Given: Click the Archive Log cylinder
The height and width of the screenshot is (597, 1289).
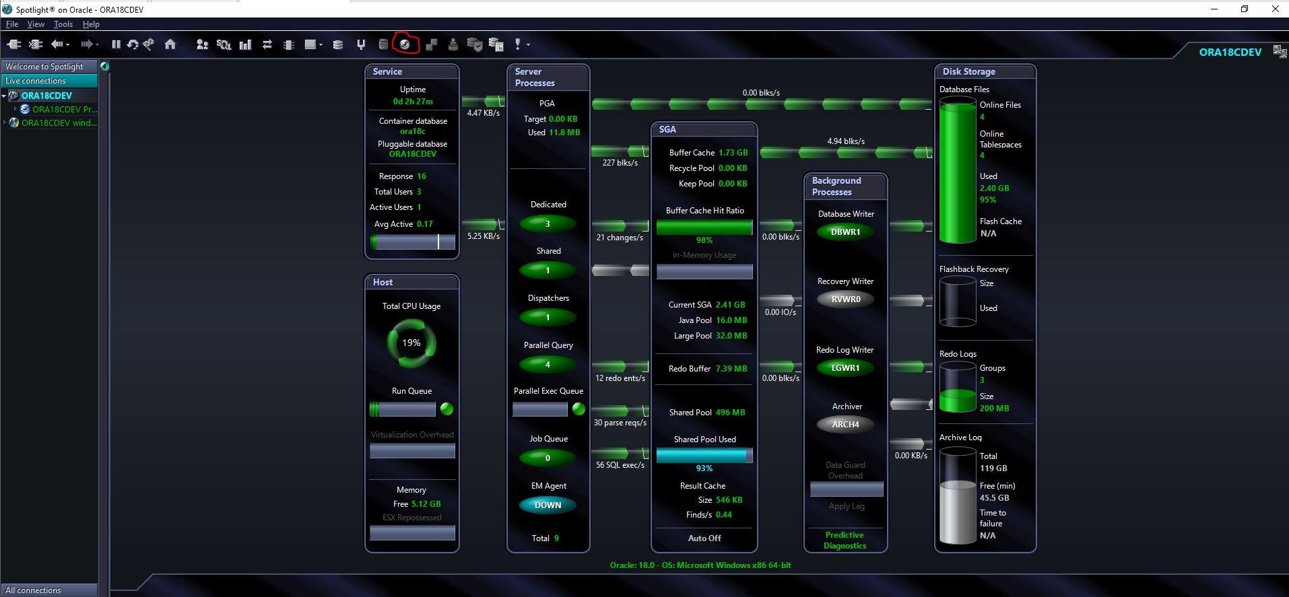Looking at the screenshot, I should 958,496.
